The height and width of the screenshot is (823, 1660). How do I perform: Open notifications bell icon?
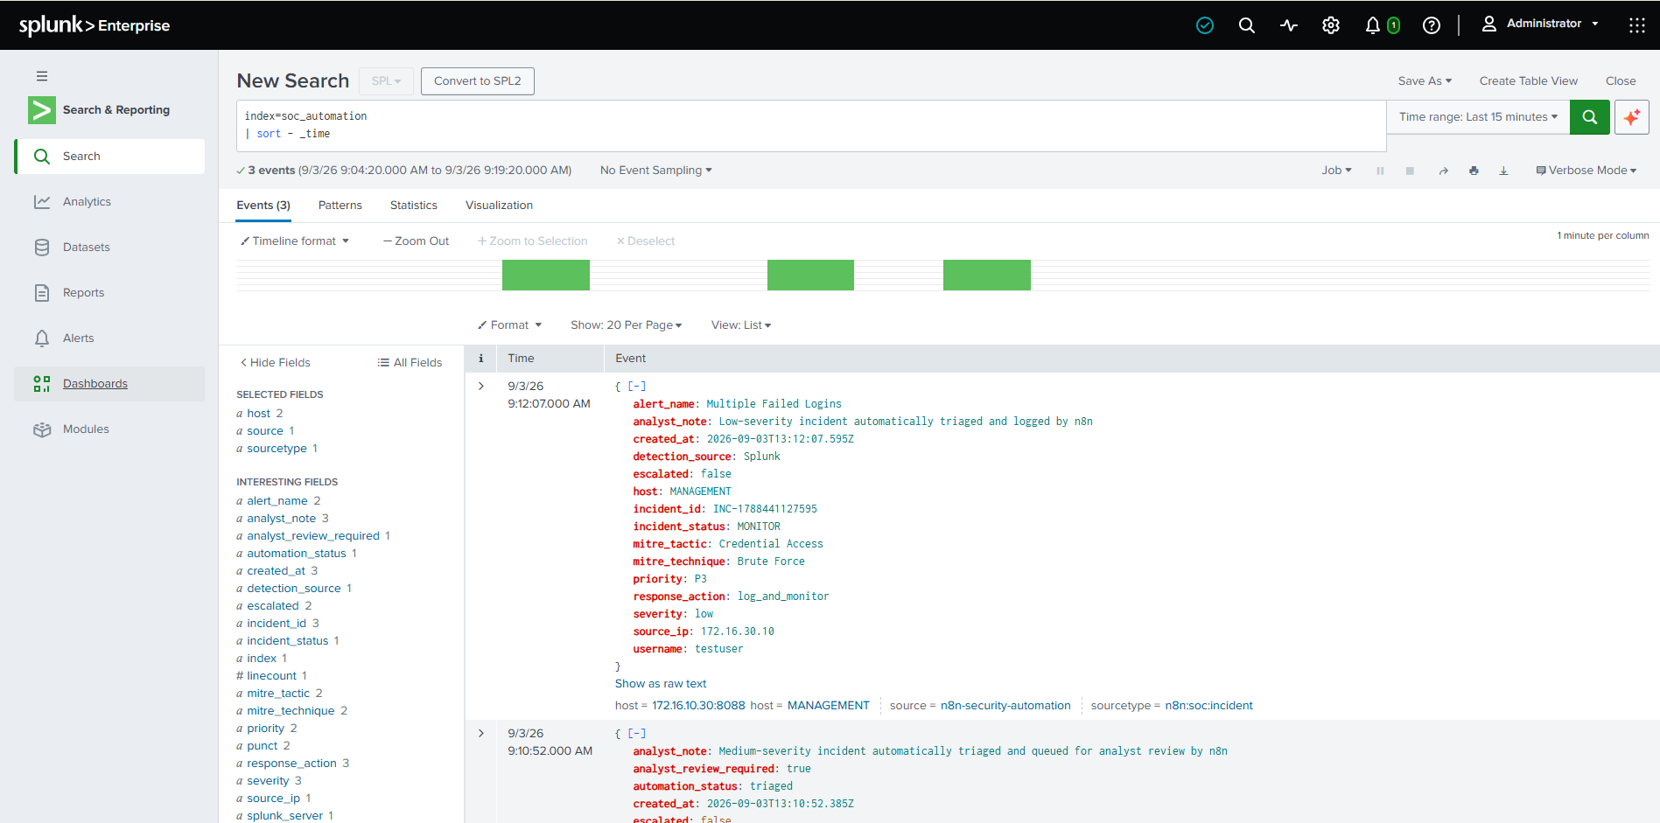1373,25
